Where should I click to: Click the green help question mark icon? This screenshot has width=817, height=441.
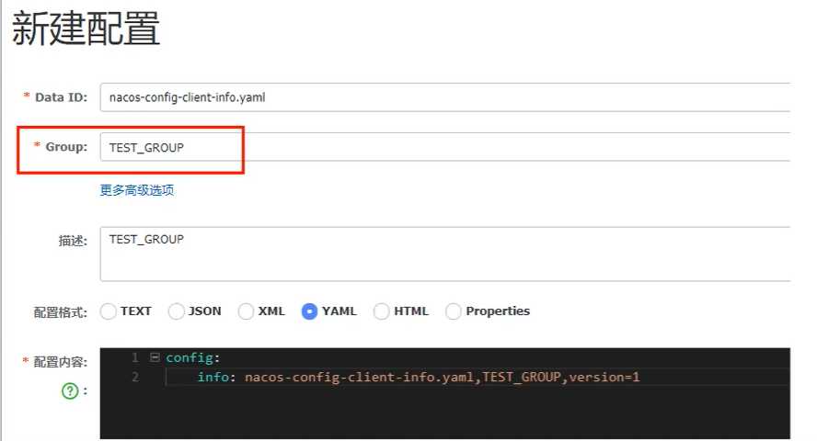(70, 390)
